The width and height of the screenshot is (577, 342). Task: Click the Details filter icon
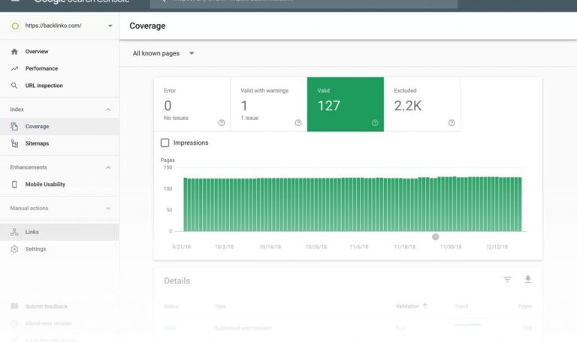coord(507,280)
